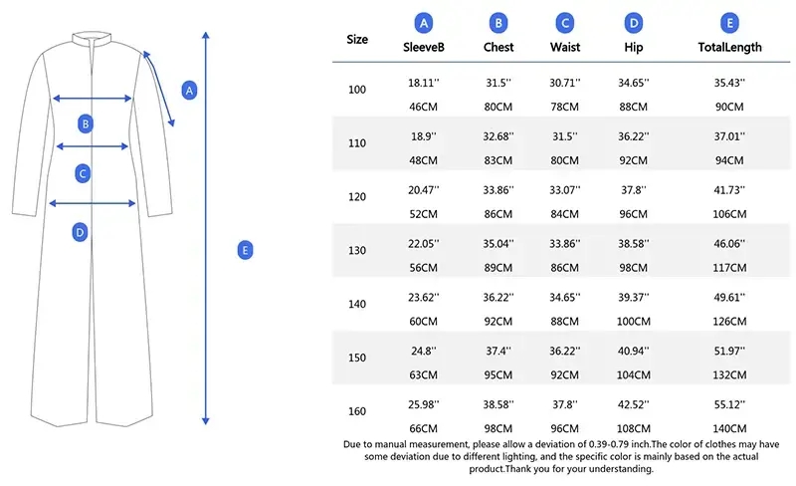Select the TotalLength column header text
796x486 pixels.
tap(729, 47)
